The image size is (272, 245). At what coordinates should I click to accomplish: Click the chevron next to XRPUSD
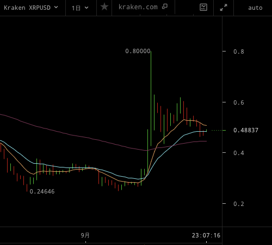pos(56,8)
